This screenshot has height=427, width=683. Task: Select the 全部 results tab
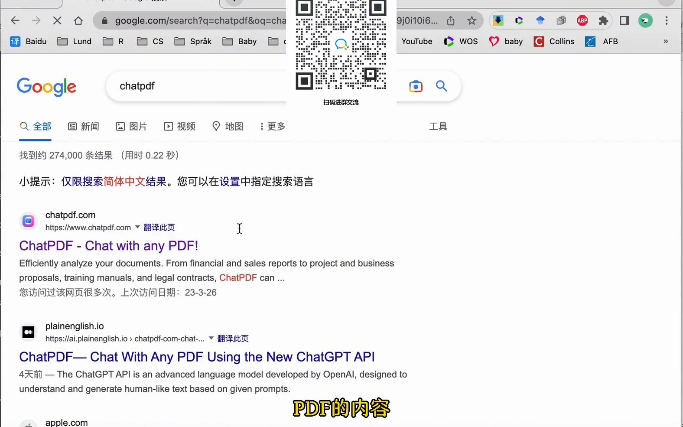click(36, 126)
